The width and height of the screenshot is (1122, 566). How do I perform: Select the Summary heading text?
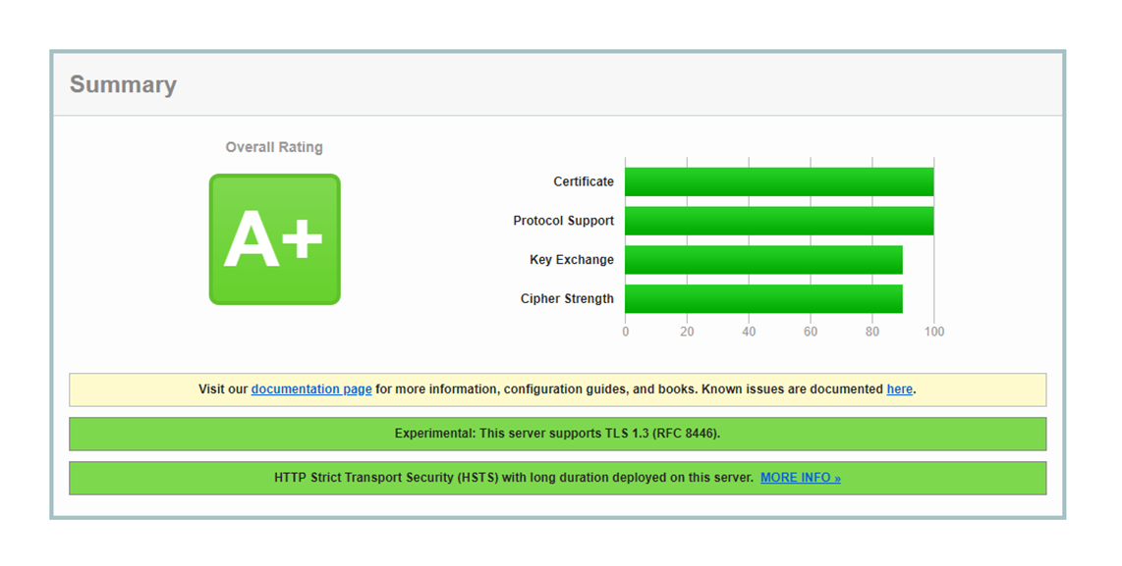point(123,85)
